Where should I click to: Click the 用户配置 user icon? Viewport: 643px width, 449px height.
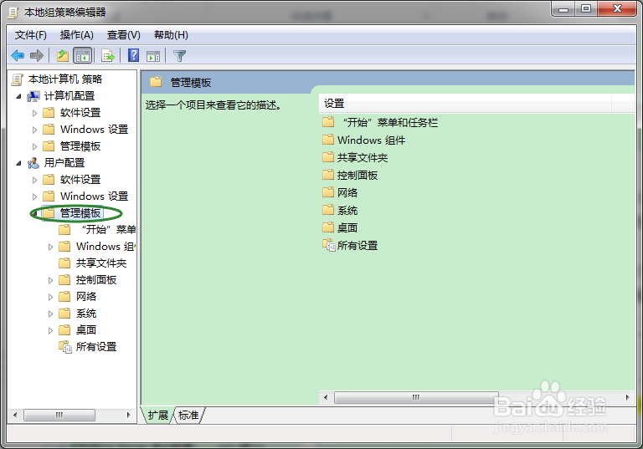(x=33, y=163)
